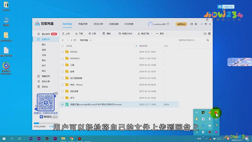Switch to grid view icon
The height and width of the screenshot is (142, 252).
point(209,33)
